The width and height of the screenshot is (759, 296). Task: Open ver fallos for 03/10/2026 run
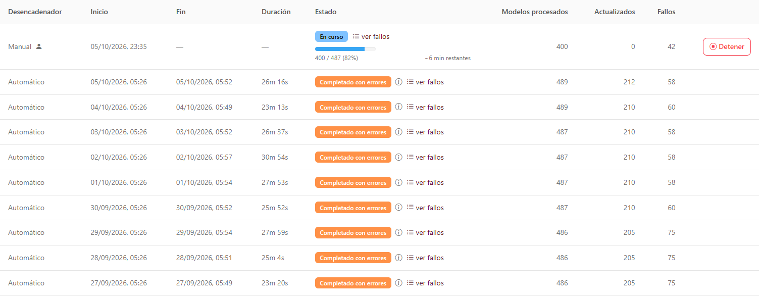[425, 132]
